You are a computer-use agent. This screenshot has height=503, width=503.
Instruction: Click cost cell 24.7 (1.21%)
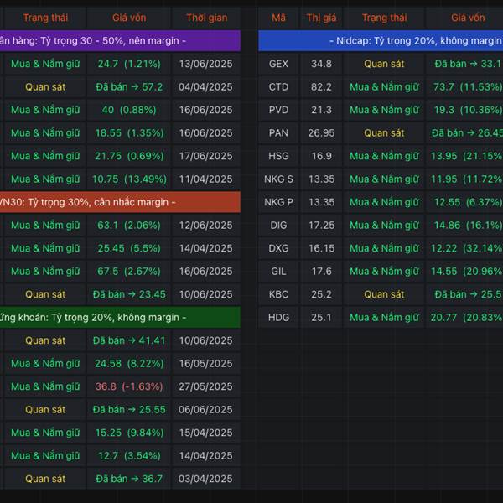(129, 64)
